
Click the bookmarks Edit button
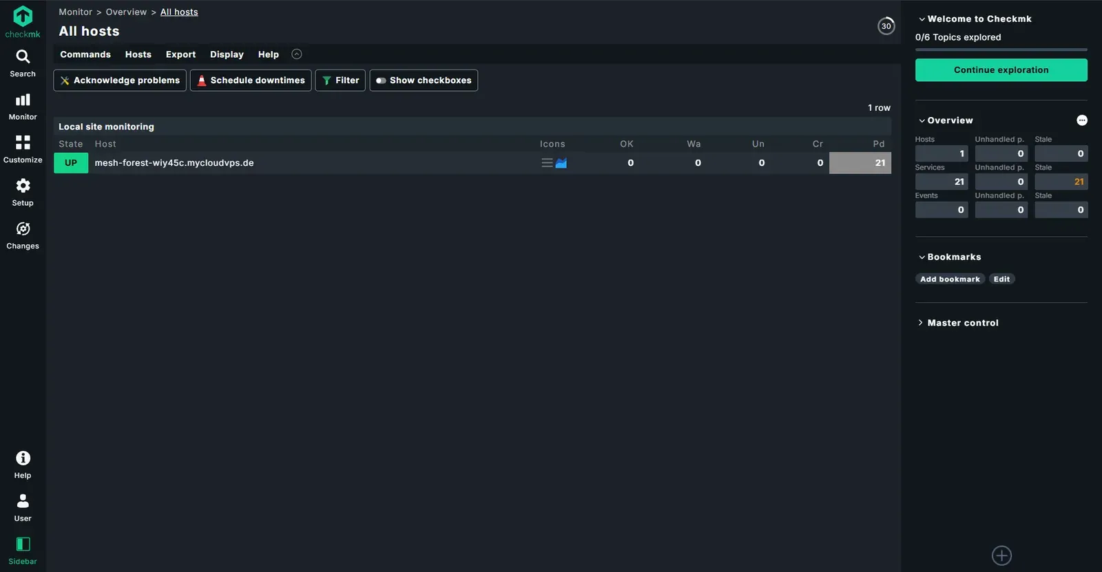(x=1001, y=279)
